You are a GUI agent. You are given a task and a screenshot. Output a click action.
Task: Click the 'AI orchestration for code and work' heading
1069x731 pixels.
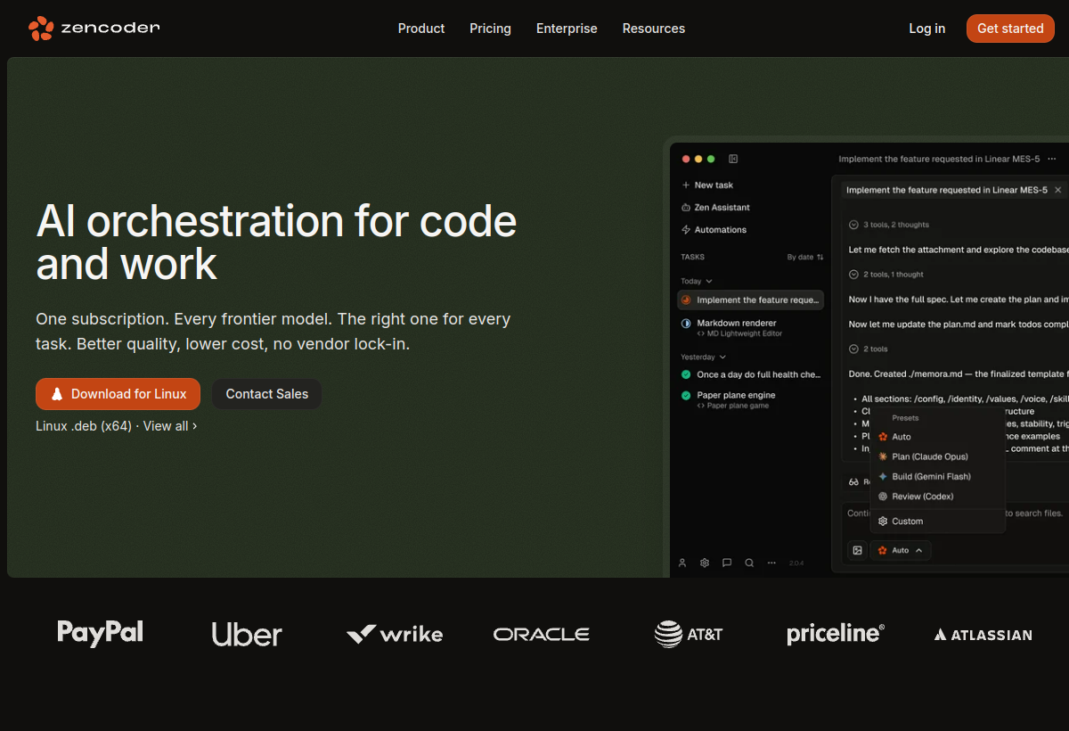276,242
